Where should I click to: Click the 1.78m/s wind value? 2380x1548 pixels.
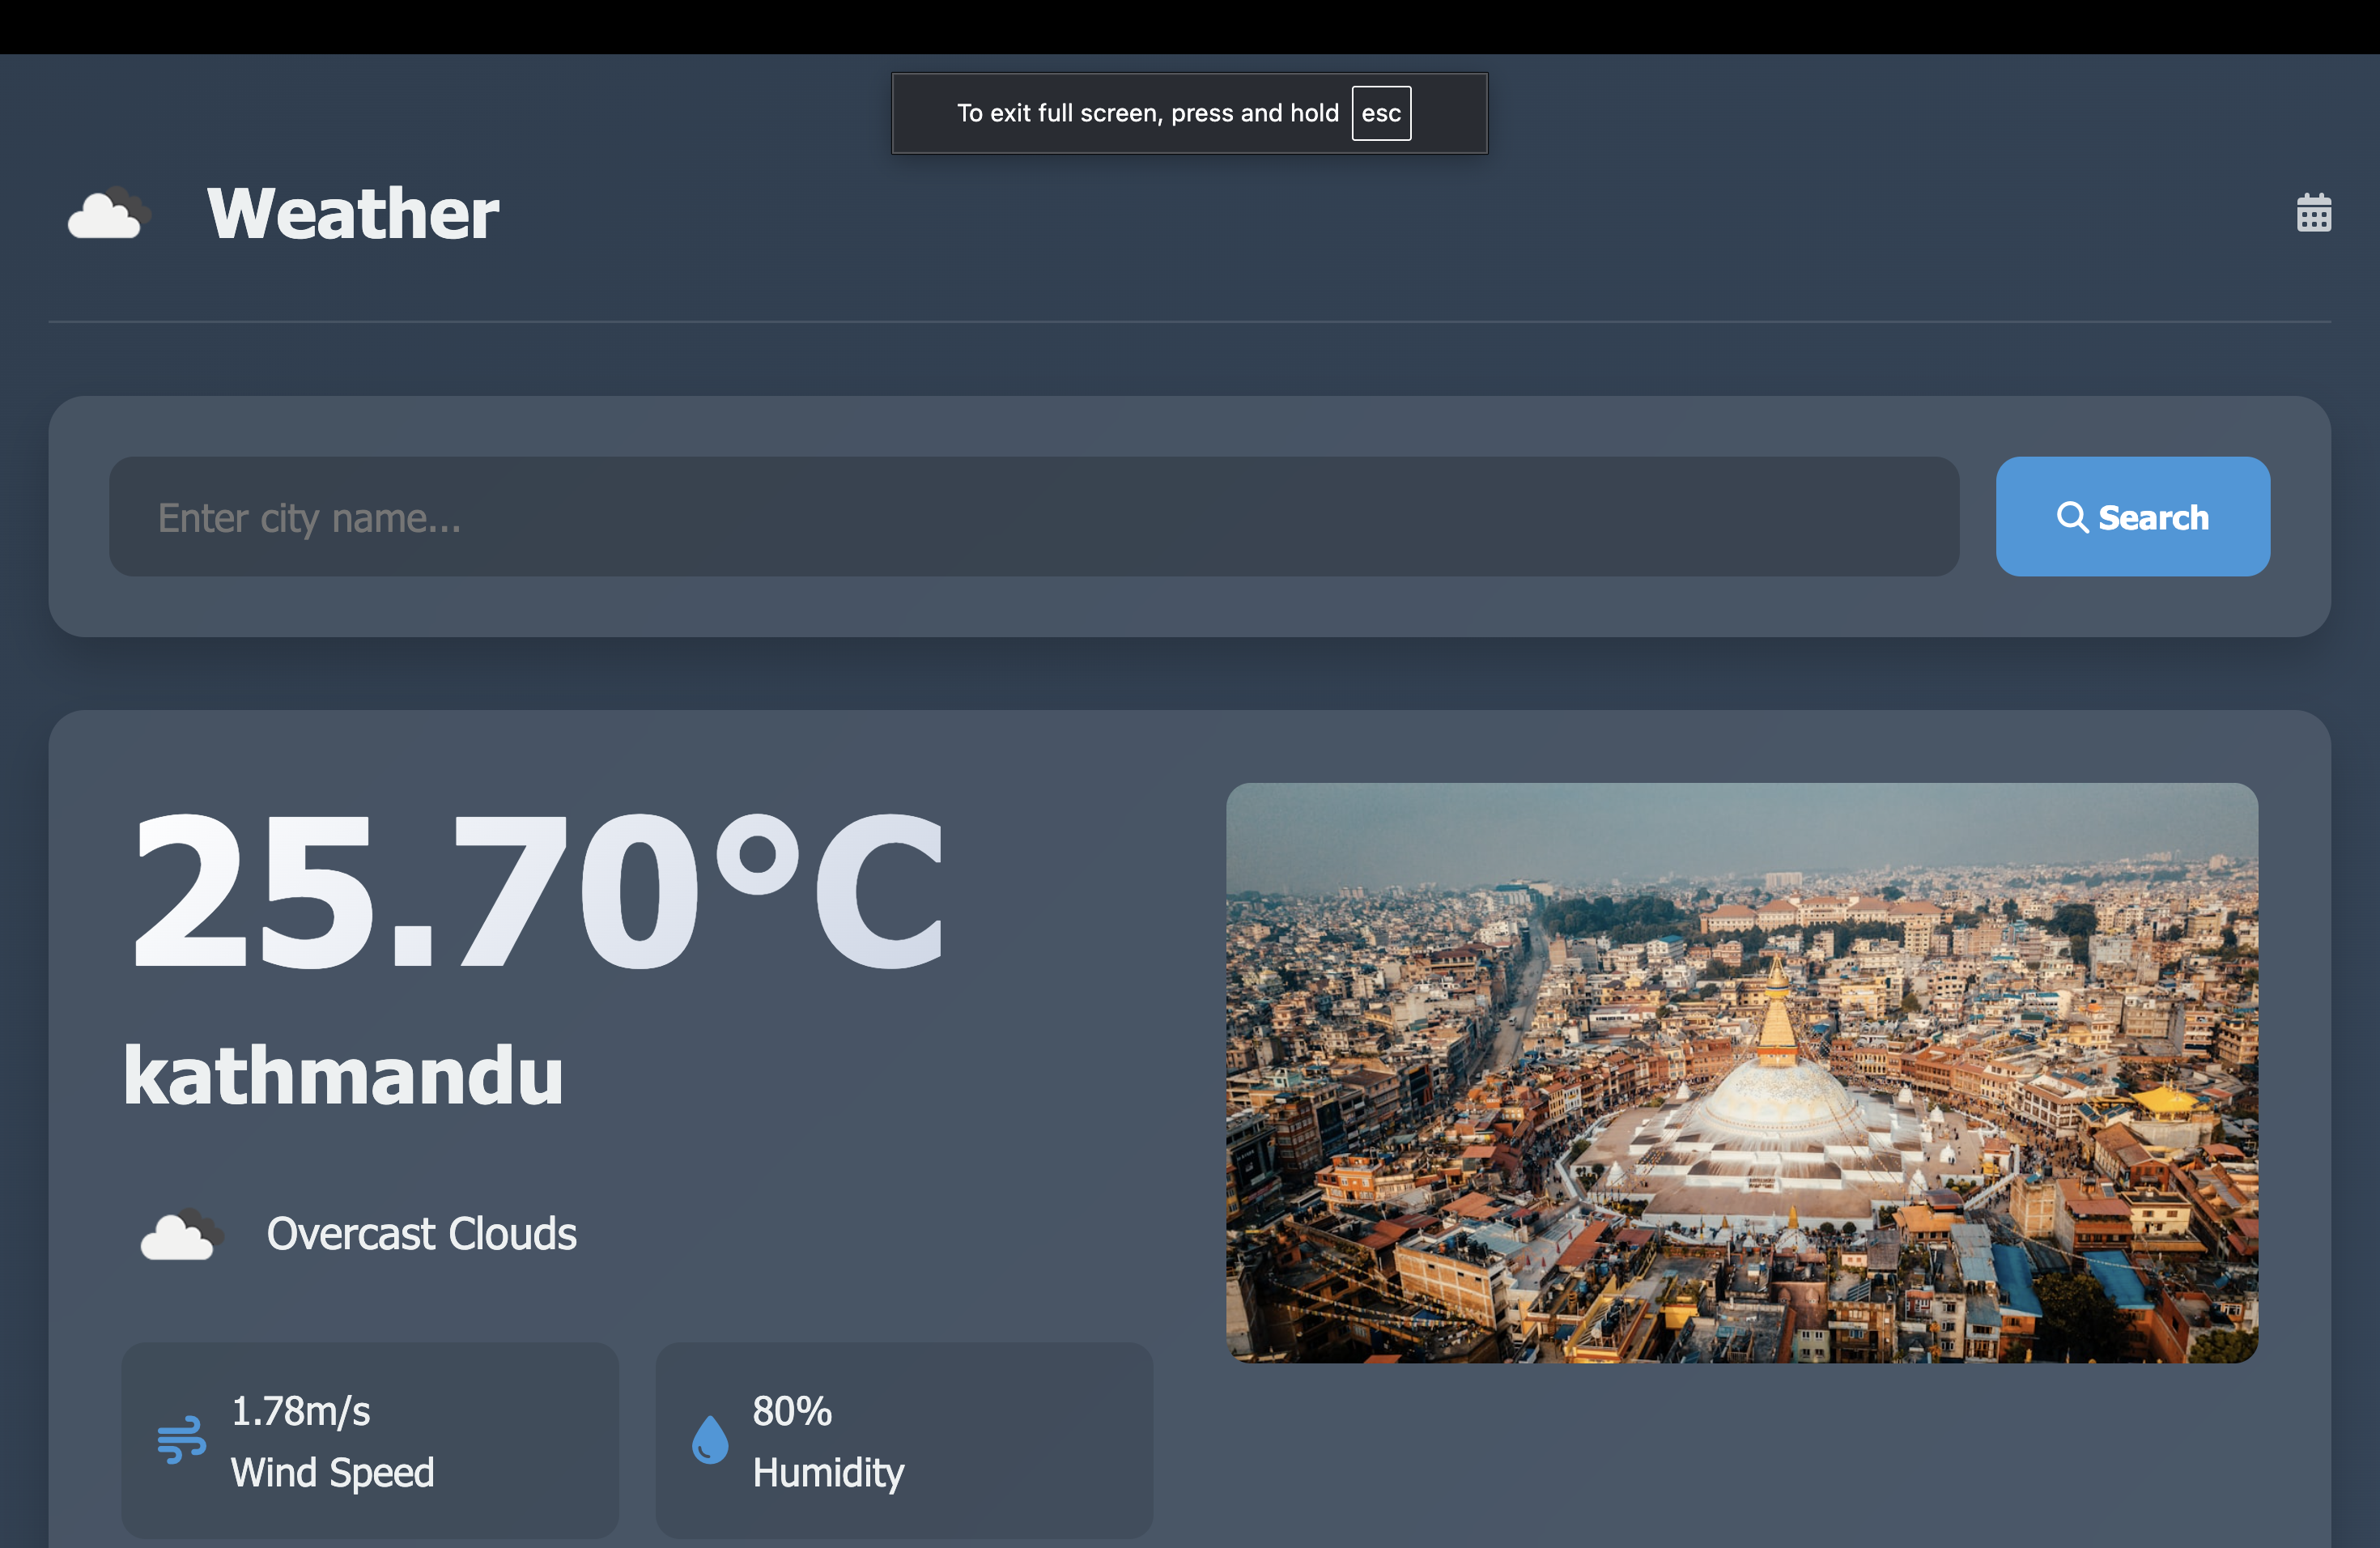(x=300, y=1411)
